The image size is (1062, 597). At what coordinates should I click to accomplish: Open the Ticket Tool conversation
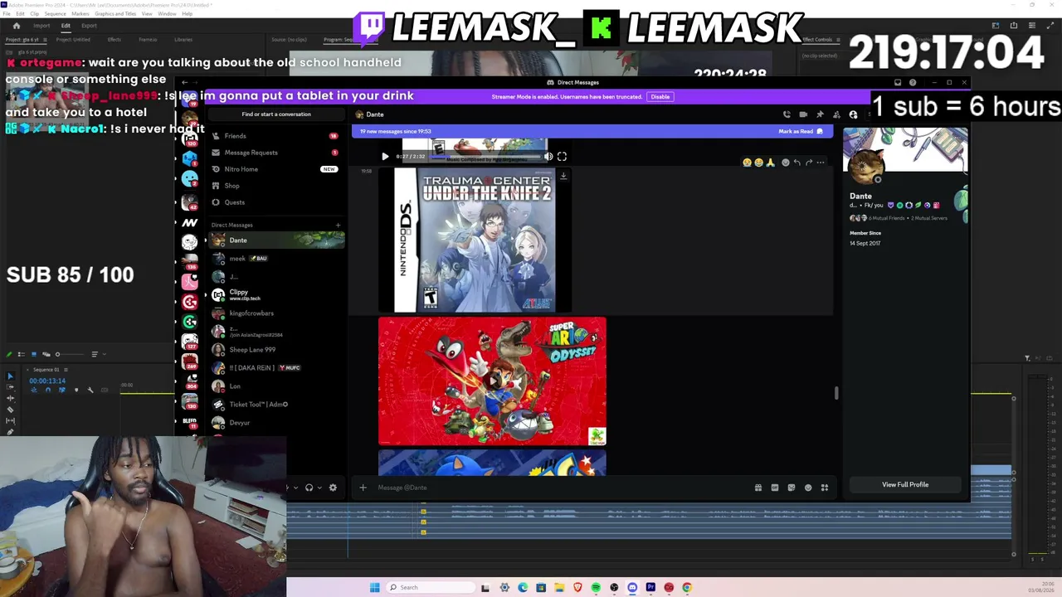pyautogui.click(x=276, y=405)
